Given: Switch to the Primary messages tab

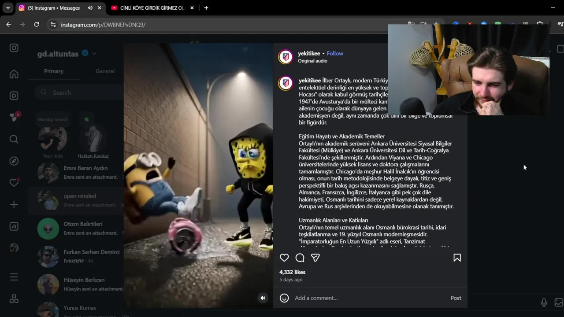Looking at the screenshot, I should click(x=54, y=71).
